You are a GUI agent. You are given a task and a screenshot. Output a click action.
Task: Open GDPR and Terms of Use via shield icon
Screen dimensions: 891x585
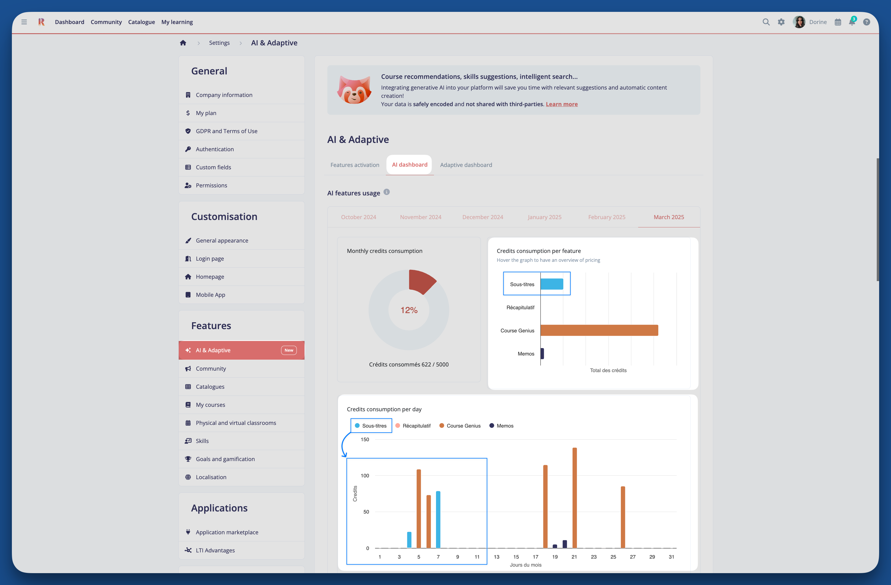(226, 131)
